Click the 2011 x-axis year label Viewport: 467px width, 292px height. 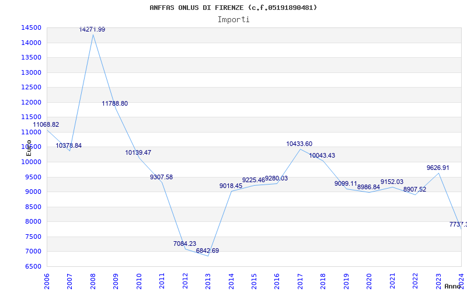pyautogui.click(x=162, y=281)
